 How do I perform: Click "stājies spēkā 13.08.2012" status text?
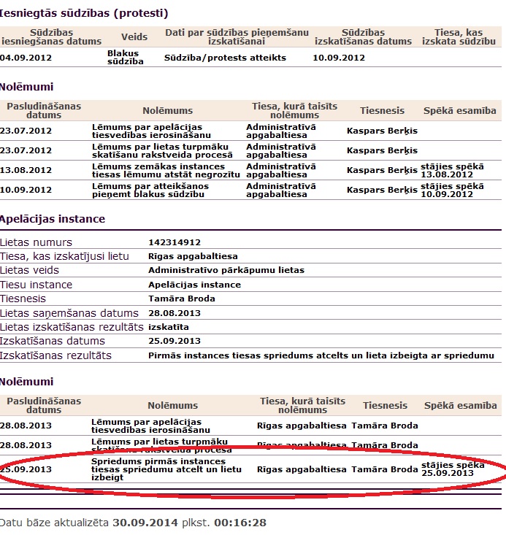coord(452,171)
